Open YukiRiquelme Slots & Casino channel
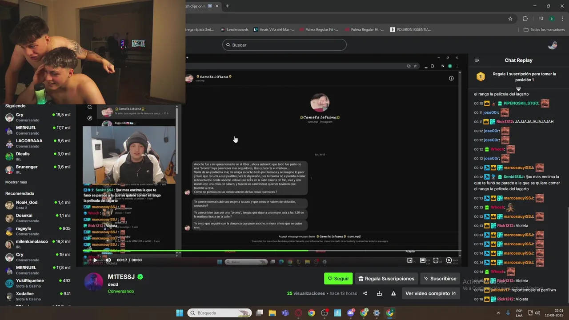569x320 pixels. tap(38, 283)
